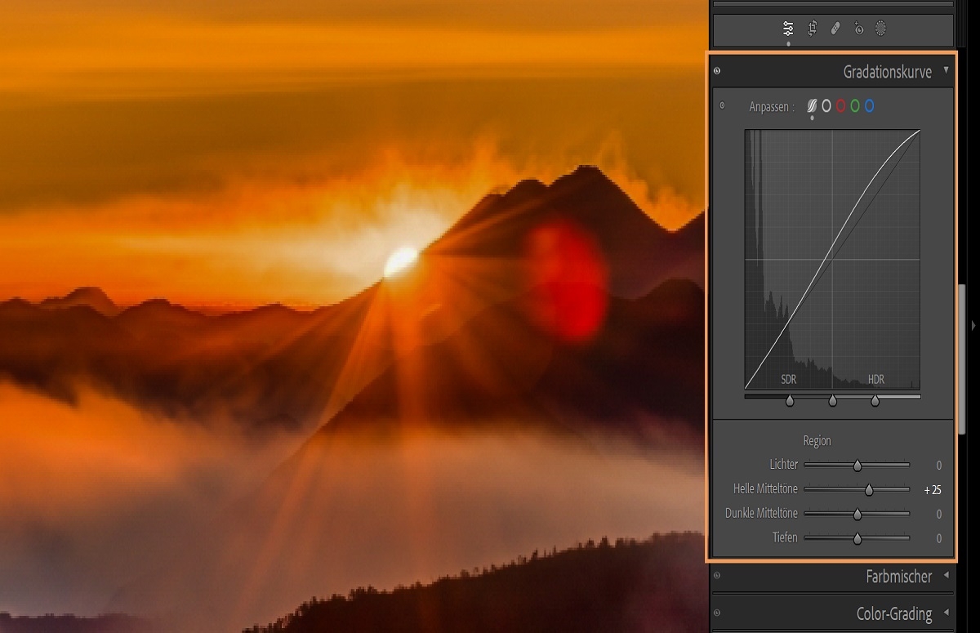Select the Healing bandage tool
980x633 pixels.
click(x=835, y=29)
